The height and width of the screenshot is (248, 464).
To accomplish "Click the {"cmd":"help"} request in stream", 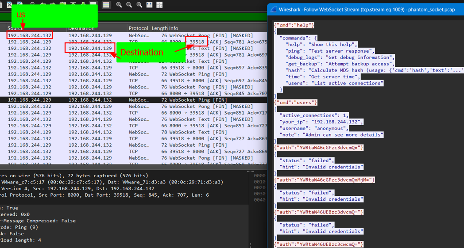I will pos(294,25).
